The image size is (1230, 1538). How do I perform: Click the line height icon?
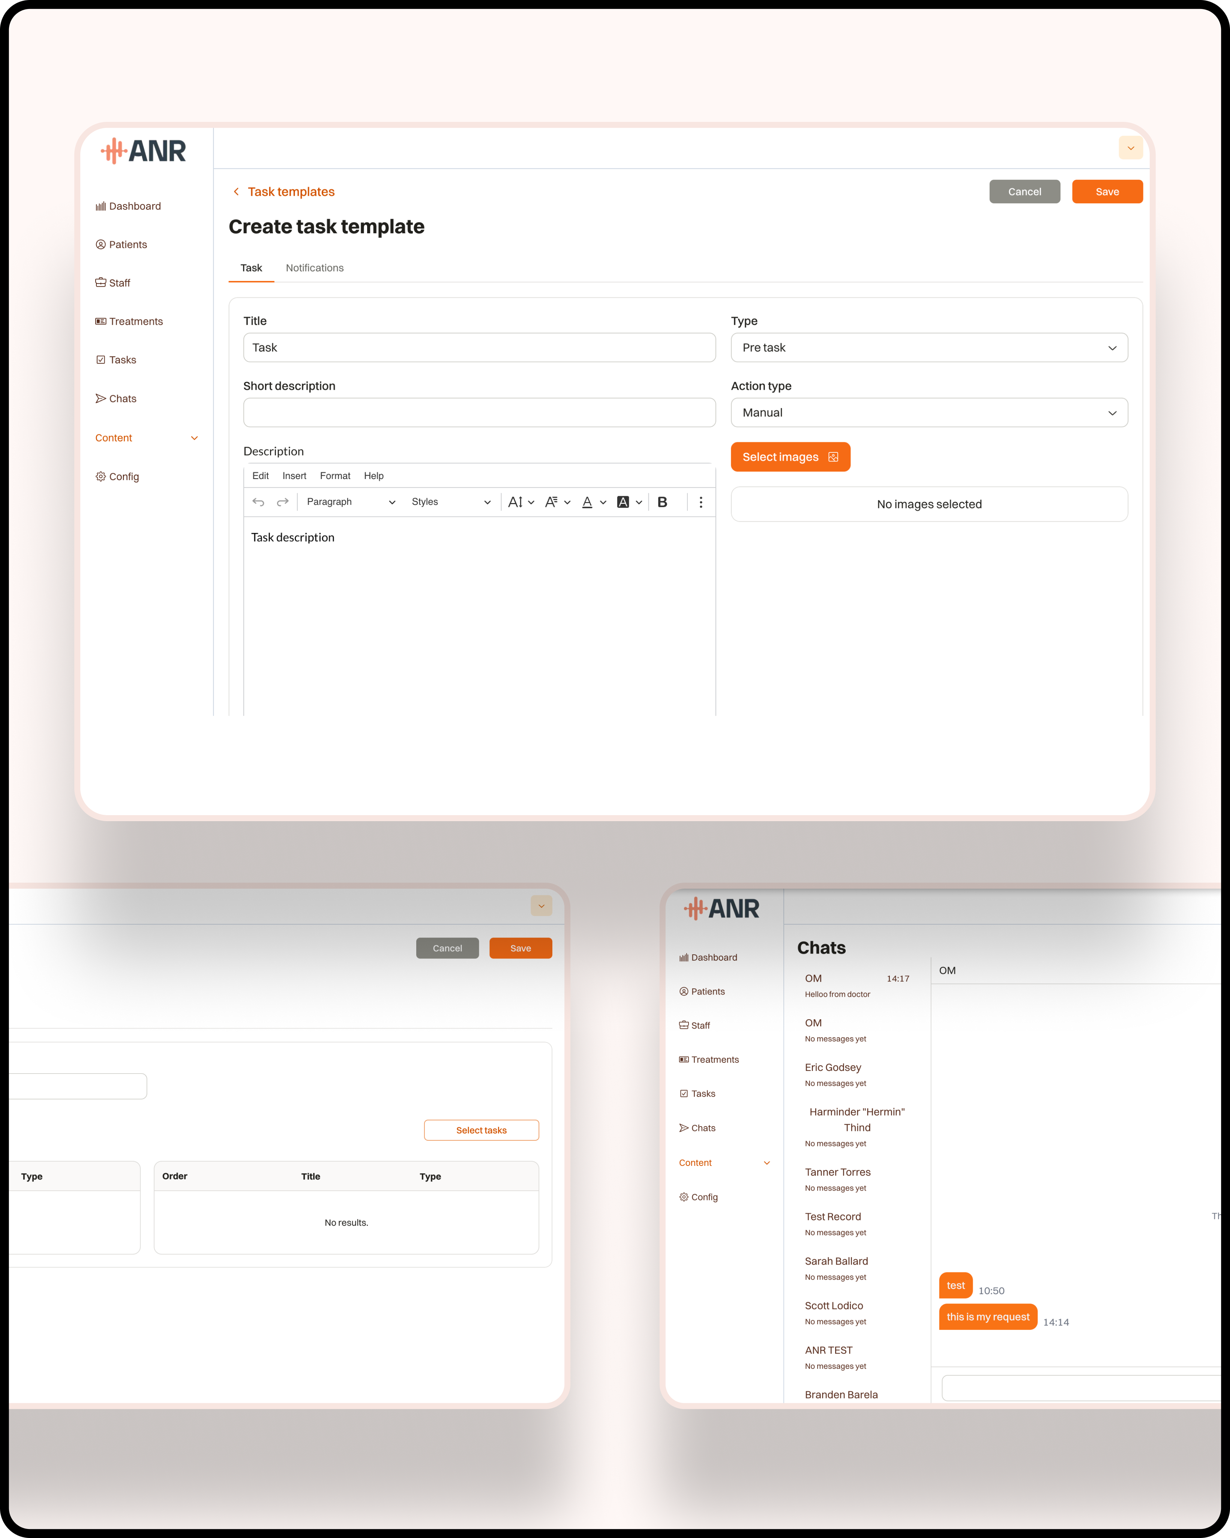pos(550,502)
